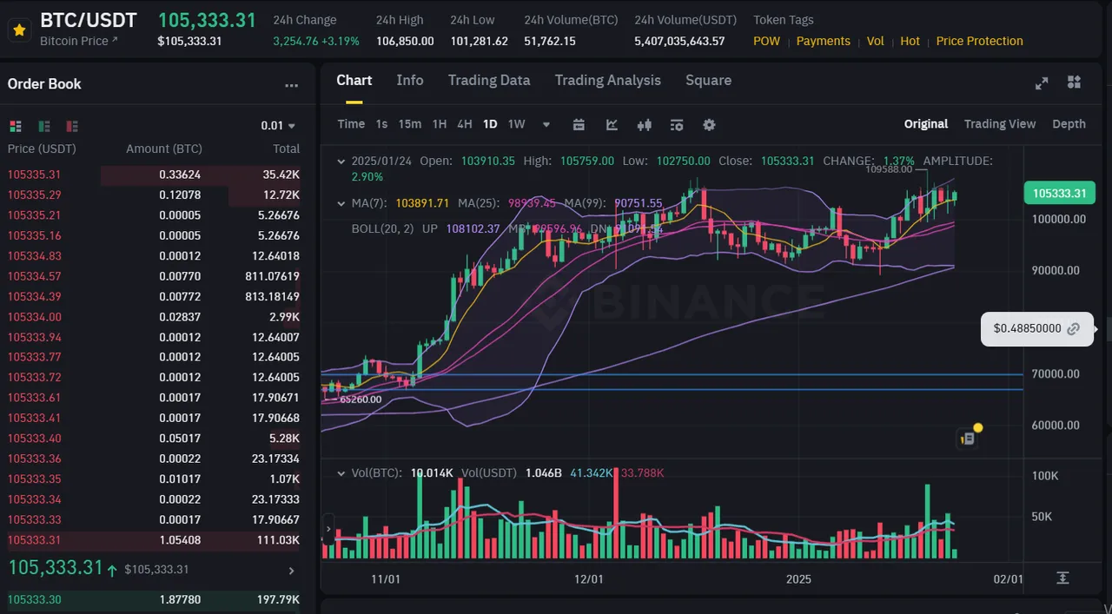This screenshot has width=1112, height=614.
Task: Click the scale icon at chart bottom right
Action: point(1062,578)
